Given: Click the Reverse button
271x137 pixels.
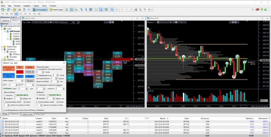Looking at the screenshot, I should click(x=30, y=81).
